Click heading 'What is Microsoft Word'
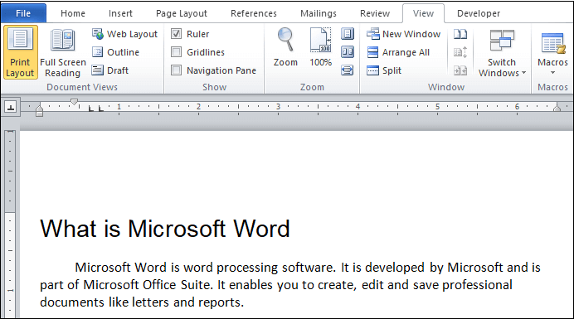The image size is (574, 319). pyautogui.click(x=165, y=229)
